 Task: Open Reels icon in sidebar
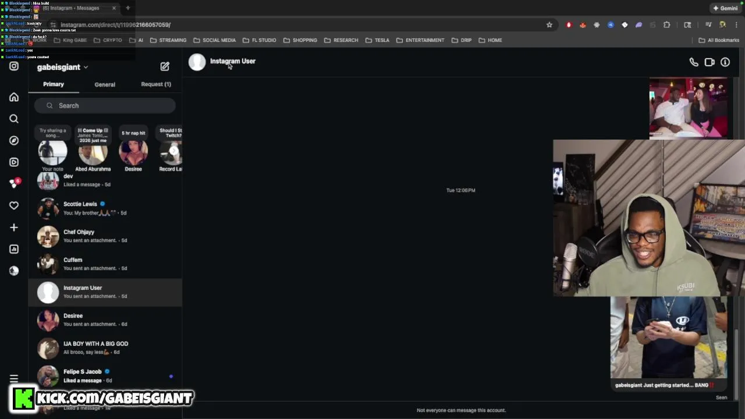14,162
